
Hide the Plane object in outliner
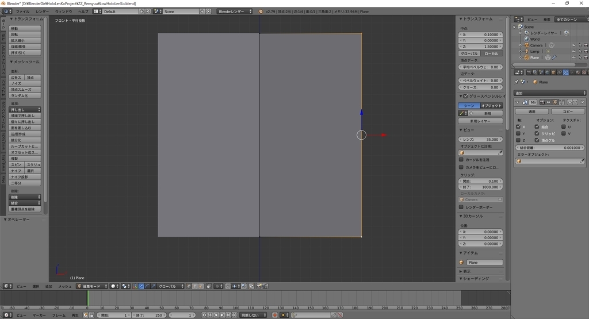click(573, 57)
